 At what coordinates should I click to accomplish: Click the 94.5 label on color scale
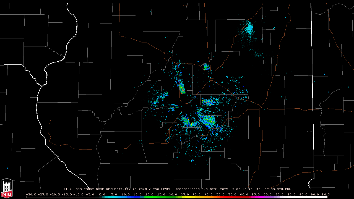pos(325,194)
